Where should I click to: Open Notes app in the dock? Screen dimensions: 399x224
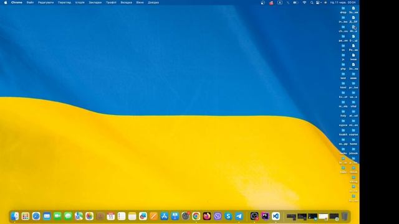[132, 216]
